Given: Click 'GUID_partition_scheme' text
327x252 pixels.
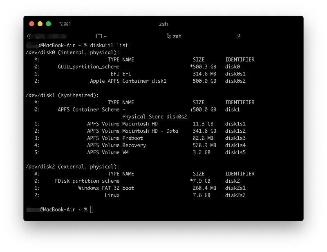Looking at the screenshot, I should 89,67.
